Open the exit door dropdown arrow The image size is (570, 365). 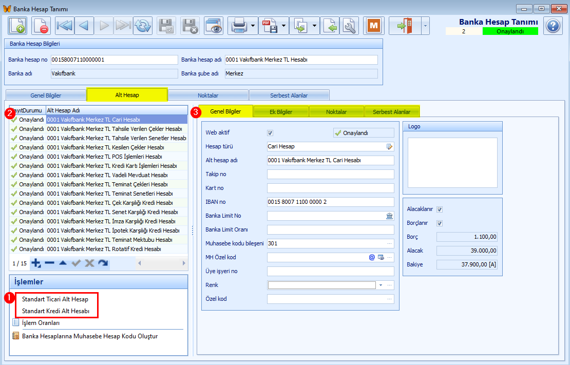tap(425, 26)
